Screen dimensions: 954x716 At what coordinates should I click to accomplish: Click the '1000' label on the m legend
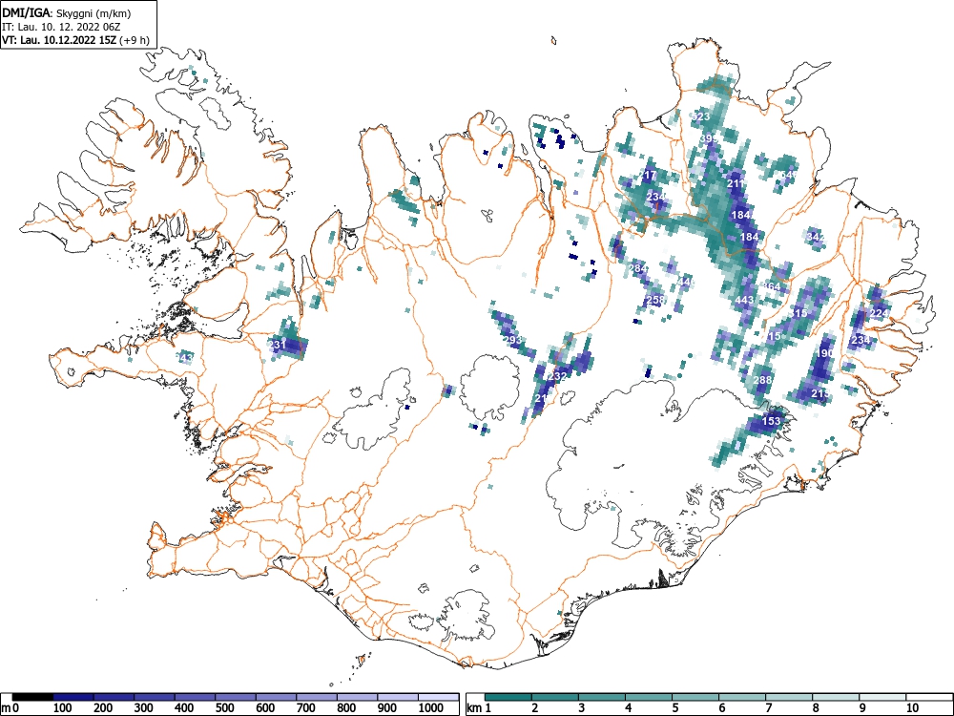click(x=431, y=707)
